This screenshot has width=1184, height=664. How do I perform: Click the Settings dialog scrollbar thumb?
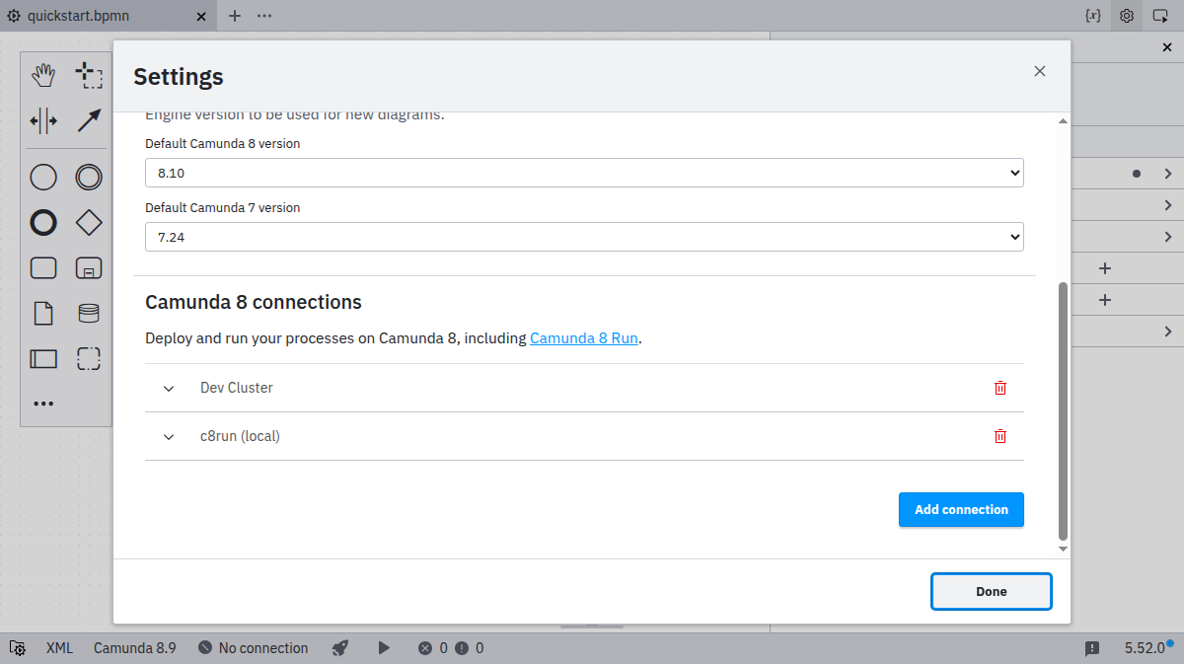pyautogui.click(x=1063, y=410)
